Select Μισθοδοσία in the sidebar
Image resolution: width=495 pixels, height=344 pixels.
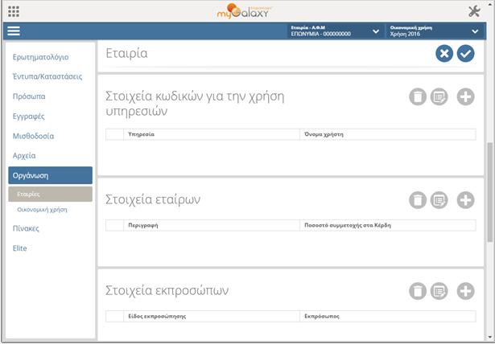33,136
